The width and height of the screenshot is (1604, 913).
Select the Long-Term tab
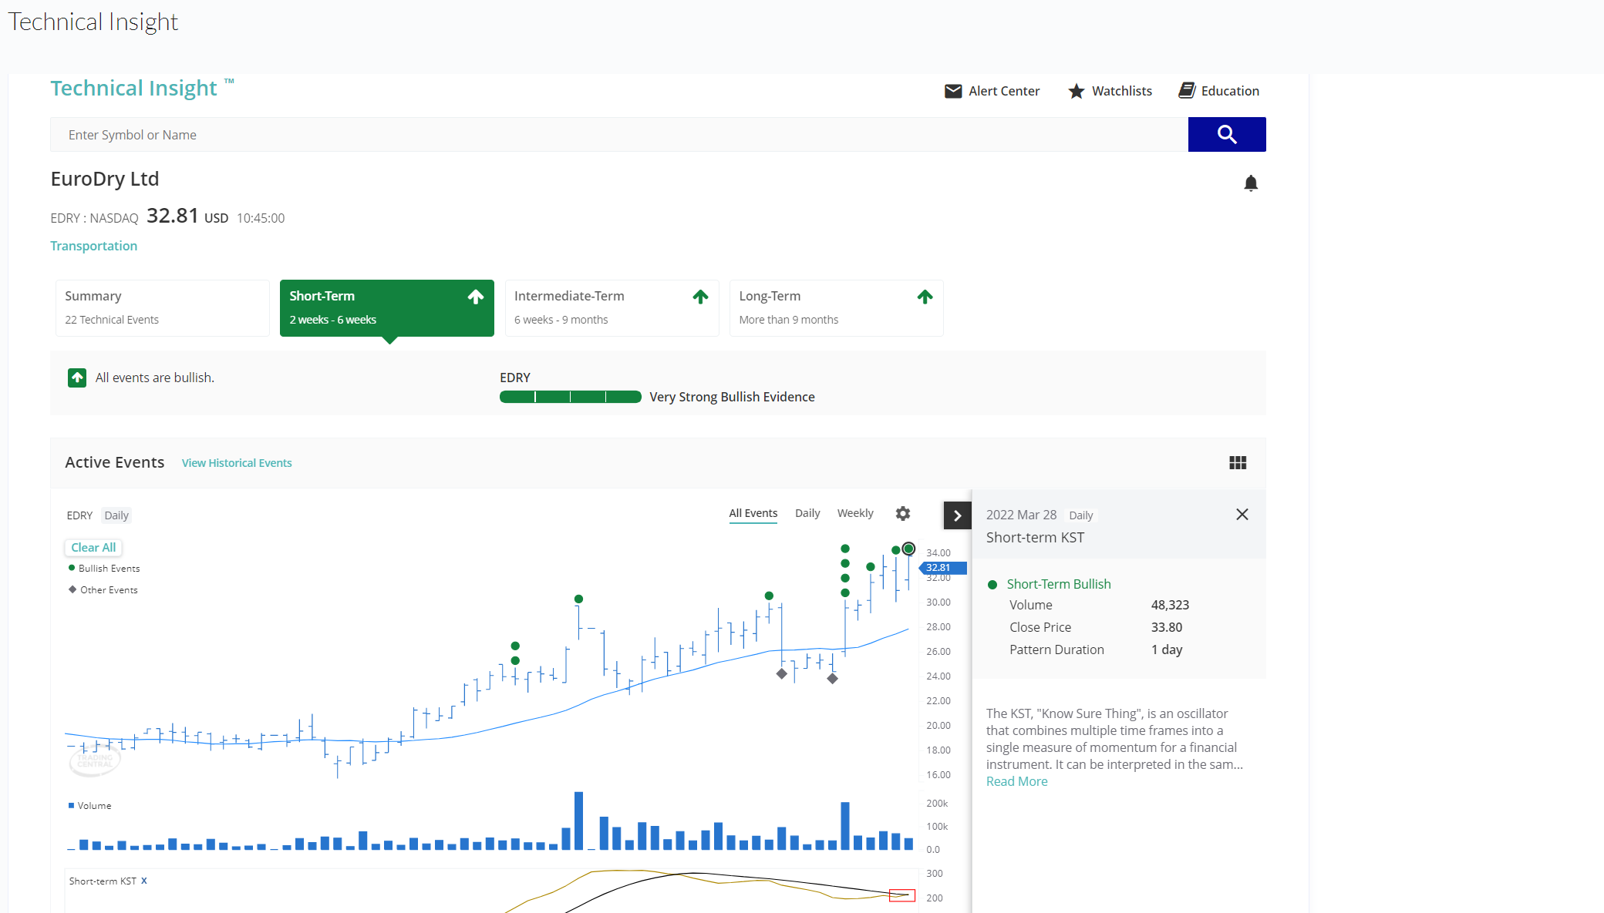pyautogui.click(x=836, y=307)
